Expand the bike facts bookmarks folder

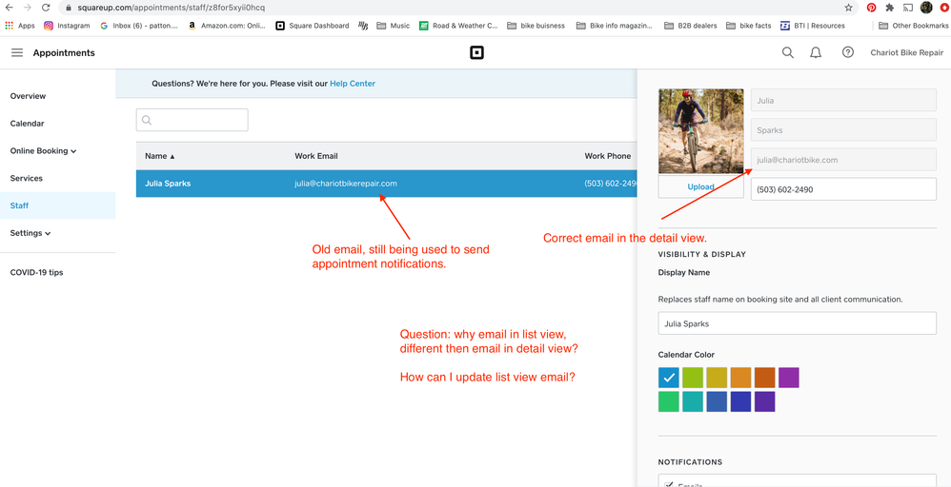(x=748, y=26)
